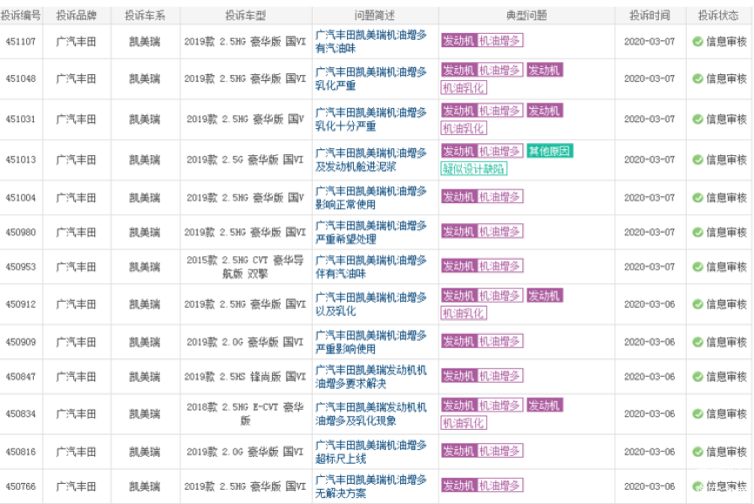The height and width of the screenshot is (504, 754).
Task: Click 机油增多 tag in row 450816
Action: click(500, 451)
